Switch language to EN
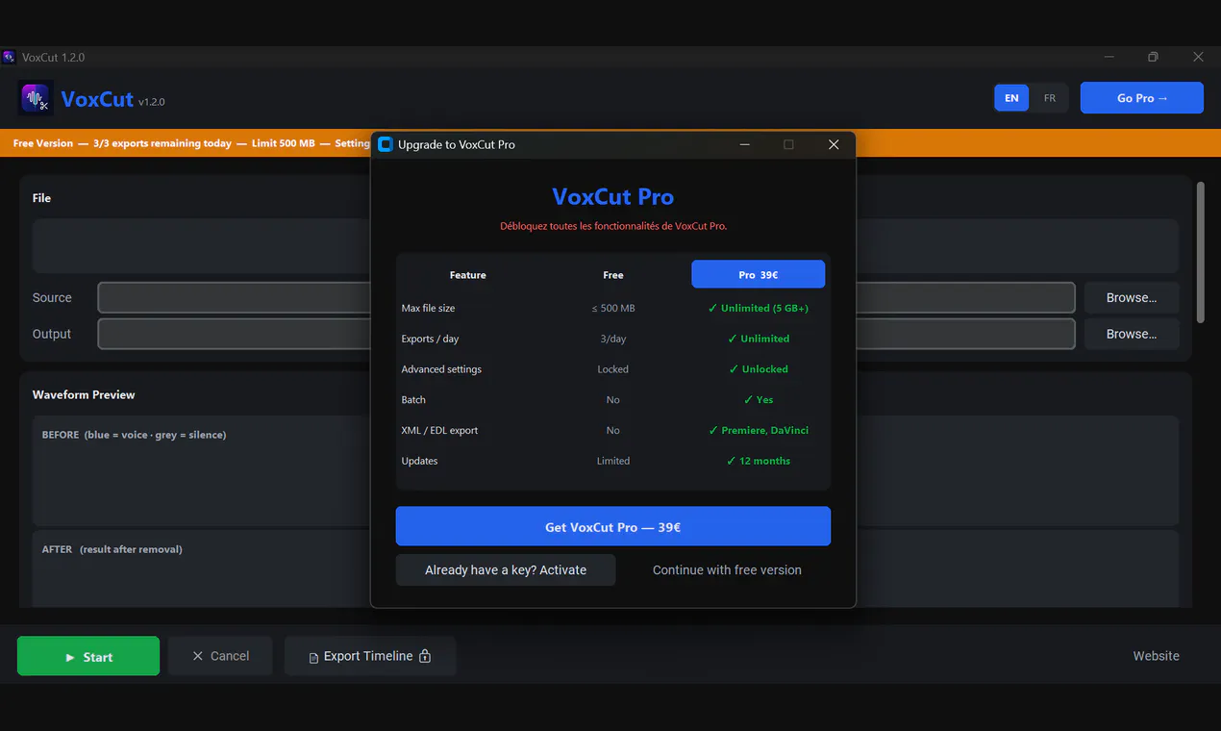 point(1011,98)
